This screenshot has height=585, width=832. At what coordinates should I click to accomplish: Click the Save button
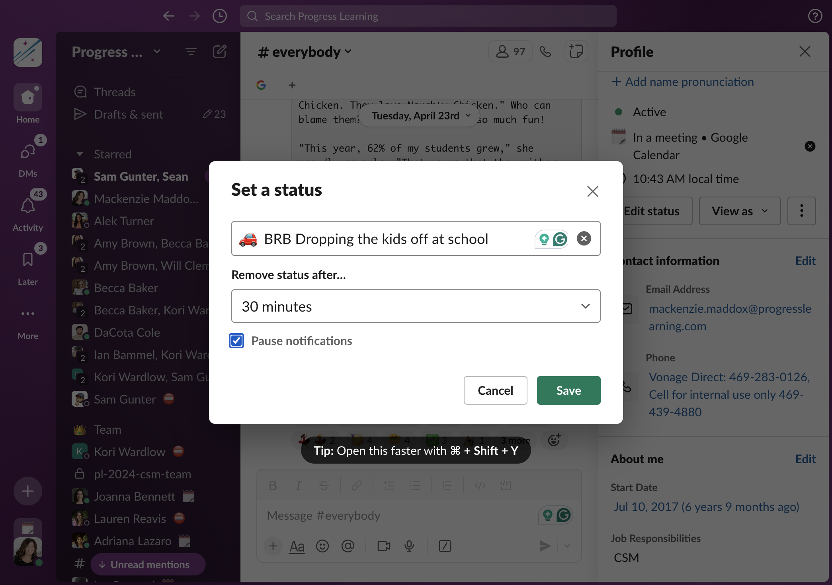(x=568, y=390)
